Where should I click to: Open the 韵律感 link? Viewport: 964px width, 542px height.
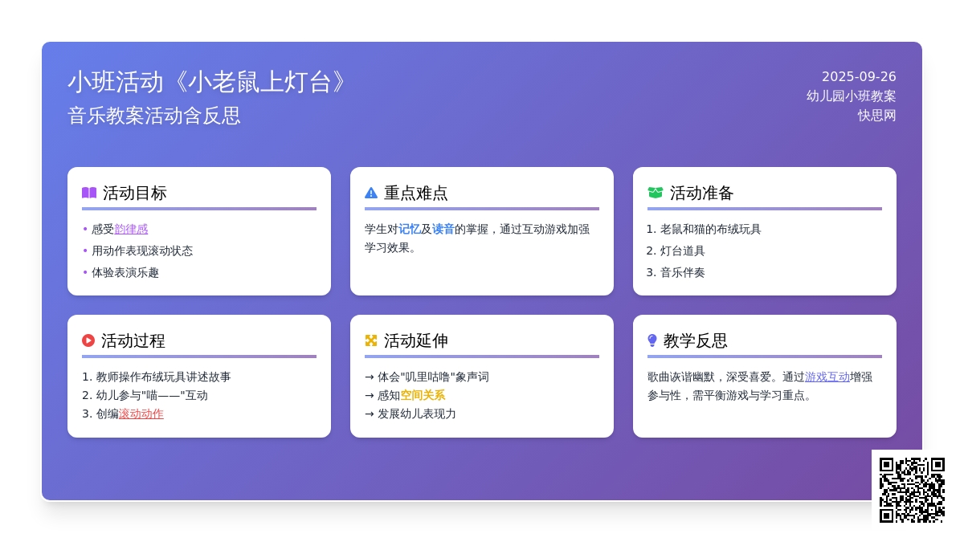point(131,229)
